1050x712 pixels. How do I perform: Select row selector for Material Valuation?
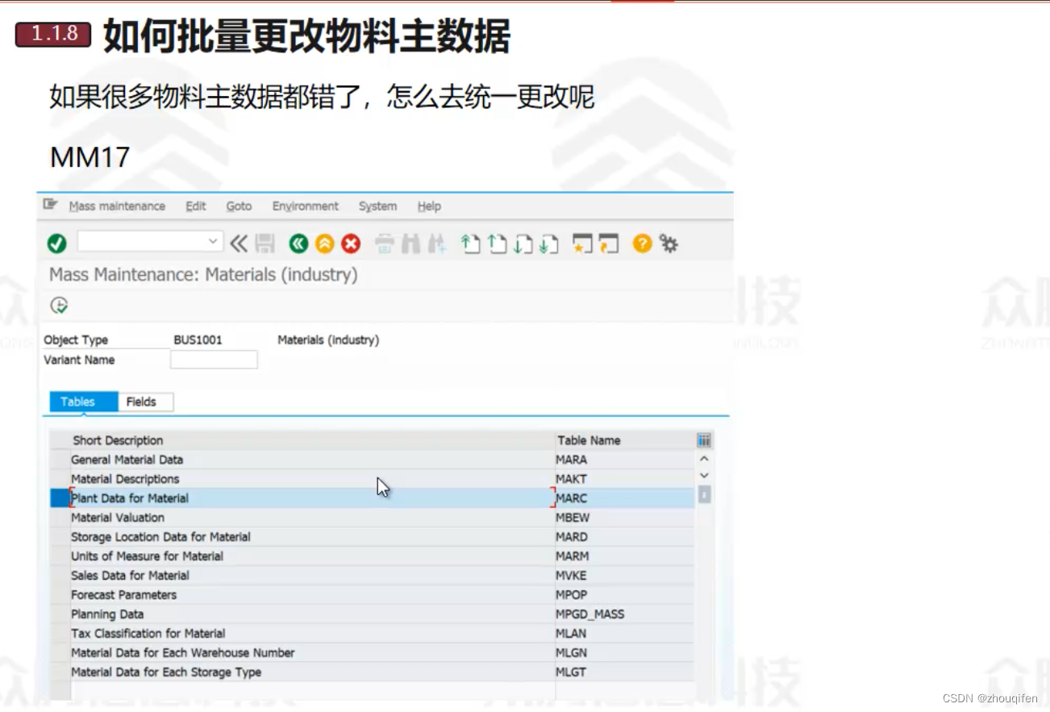click(60, 518)
